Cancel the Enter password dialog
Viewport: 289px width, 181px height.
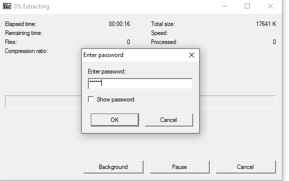pos(169,120)
